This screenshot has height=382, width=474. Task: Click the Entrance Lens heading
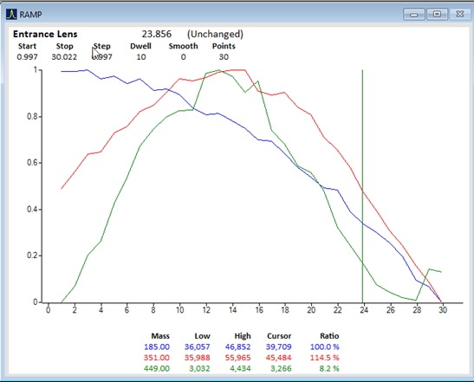pos(45,34)
